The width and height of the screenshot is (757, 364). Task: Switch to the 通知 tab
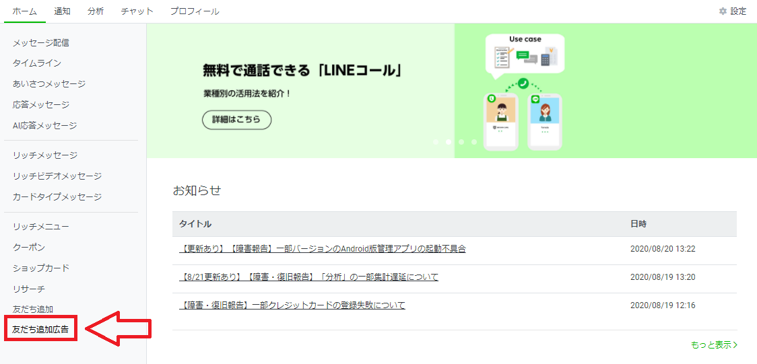pyautogui.click(x=62, y=11)
